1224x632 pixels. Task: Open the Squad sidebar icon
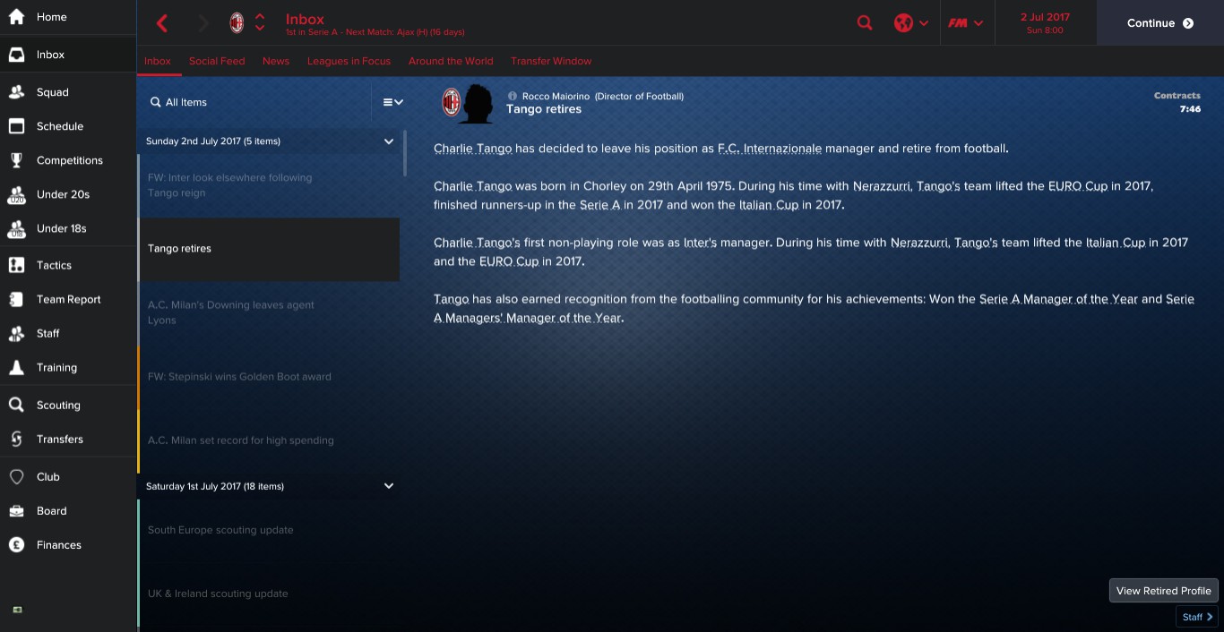coord(16,92)
